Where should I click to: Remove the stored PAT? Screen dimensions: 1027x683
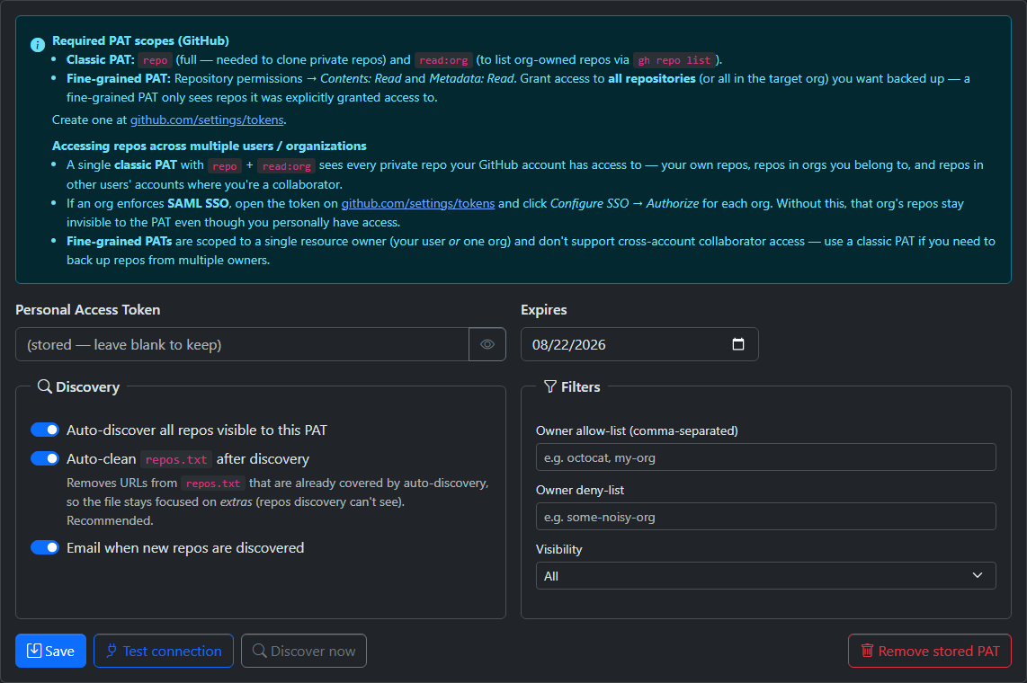point(929,651)
